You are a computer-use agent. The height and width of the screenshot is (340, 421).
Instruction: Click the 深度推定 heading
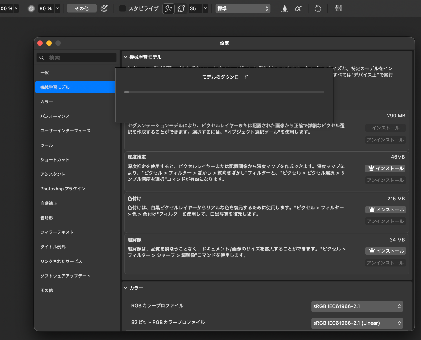(137, 157)
